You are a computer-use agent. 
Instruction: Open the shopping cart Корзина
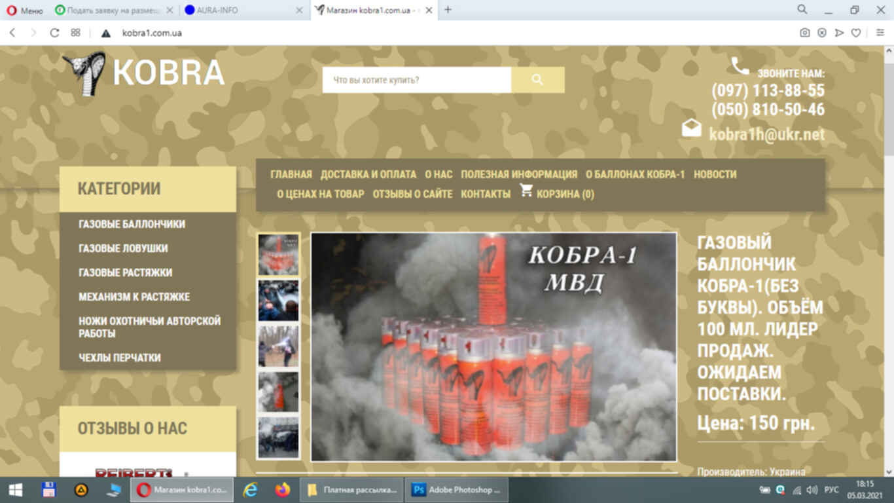pyautogui.click(x=557, y=193)
